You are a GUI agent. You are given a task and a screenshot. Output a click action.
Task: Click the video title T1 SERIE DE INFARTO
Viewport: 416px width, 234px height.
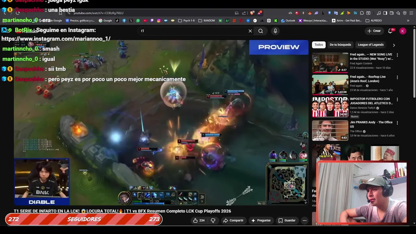pyautogui.click(x=122, y=211)
